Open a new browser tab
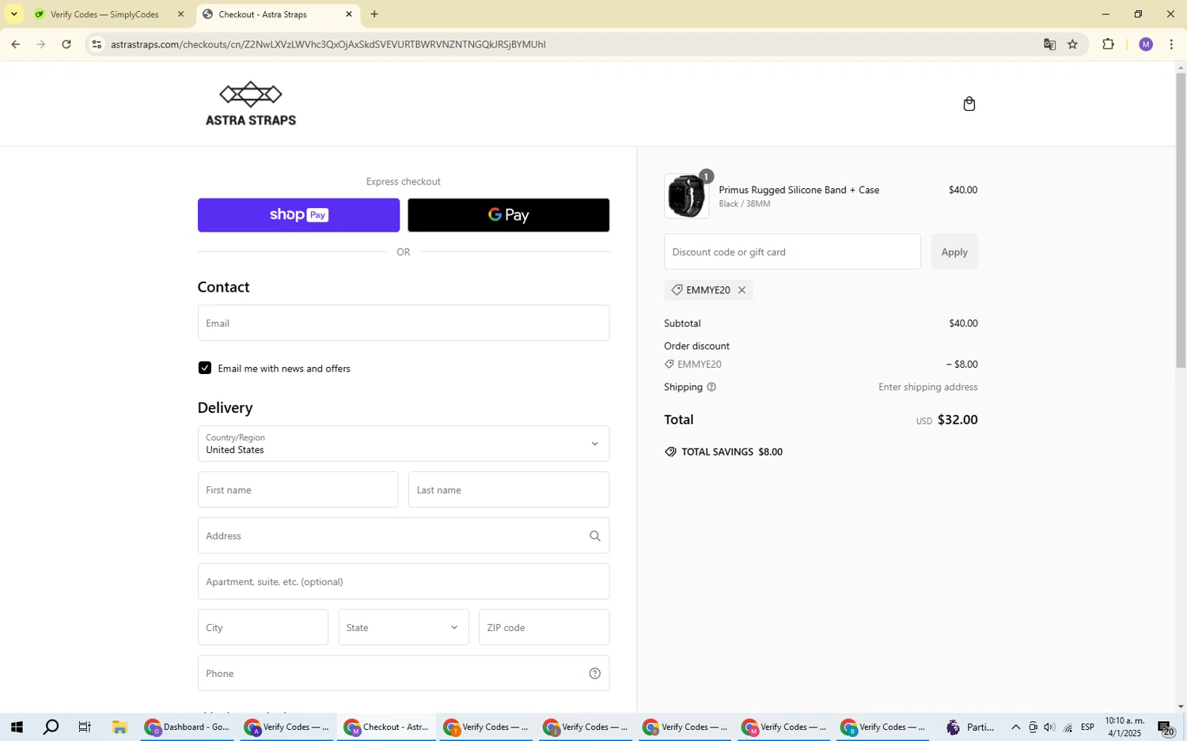The height and width of the screenshot is (741, 1187). click(x=374, y=14)
